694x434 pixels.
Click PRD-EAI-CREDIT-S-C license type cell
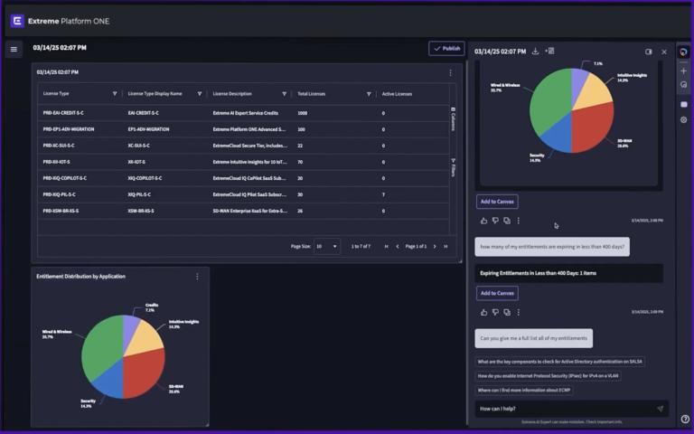coord(63,113)
